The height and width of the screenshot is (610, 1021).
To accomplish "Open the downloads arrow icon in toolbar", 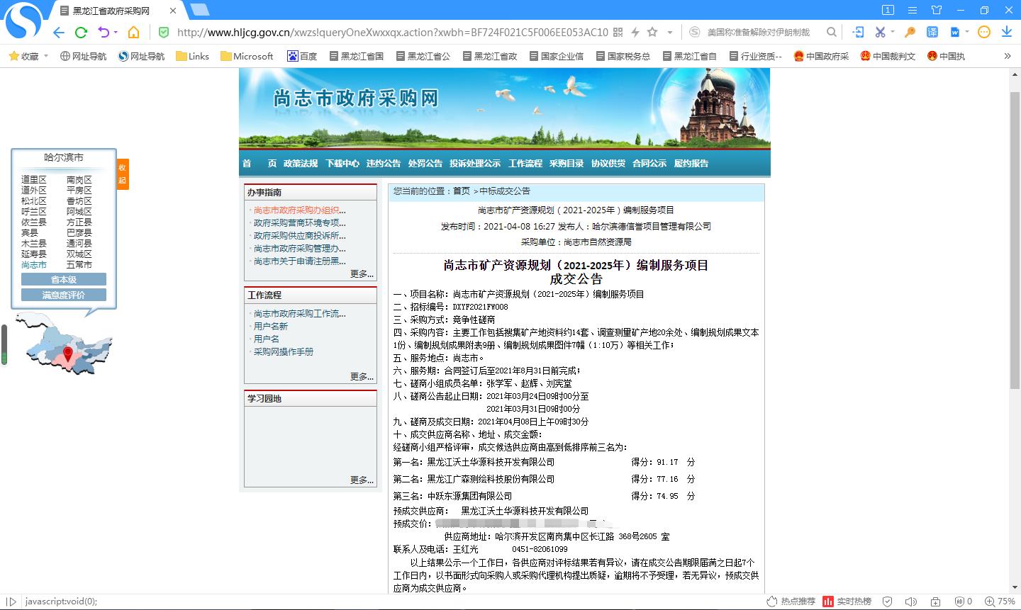I will tap(1007, 32).
